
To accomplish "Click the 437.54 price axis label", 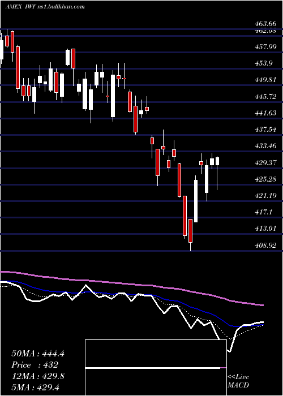I will pyautogui.click(x=265, y=130).
